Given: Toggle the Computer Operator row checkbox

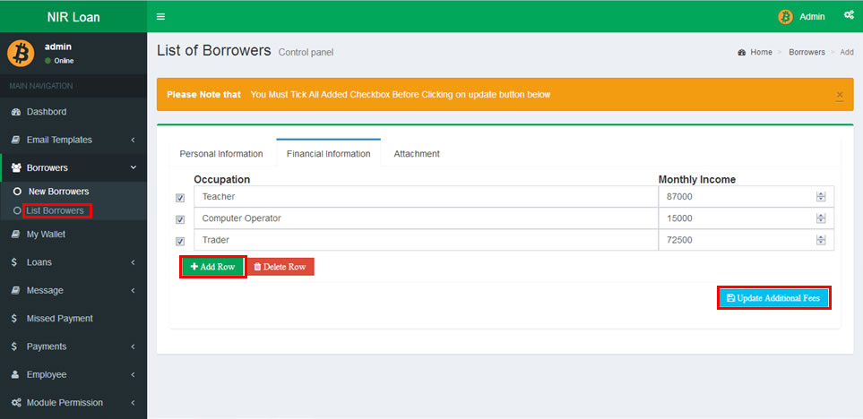Looking at the screenshot, I should (x=180, y=219).
